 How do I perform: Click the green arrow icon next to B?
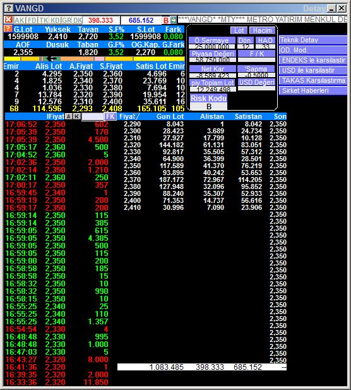click(174, 20)
